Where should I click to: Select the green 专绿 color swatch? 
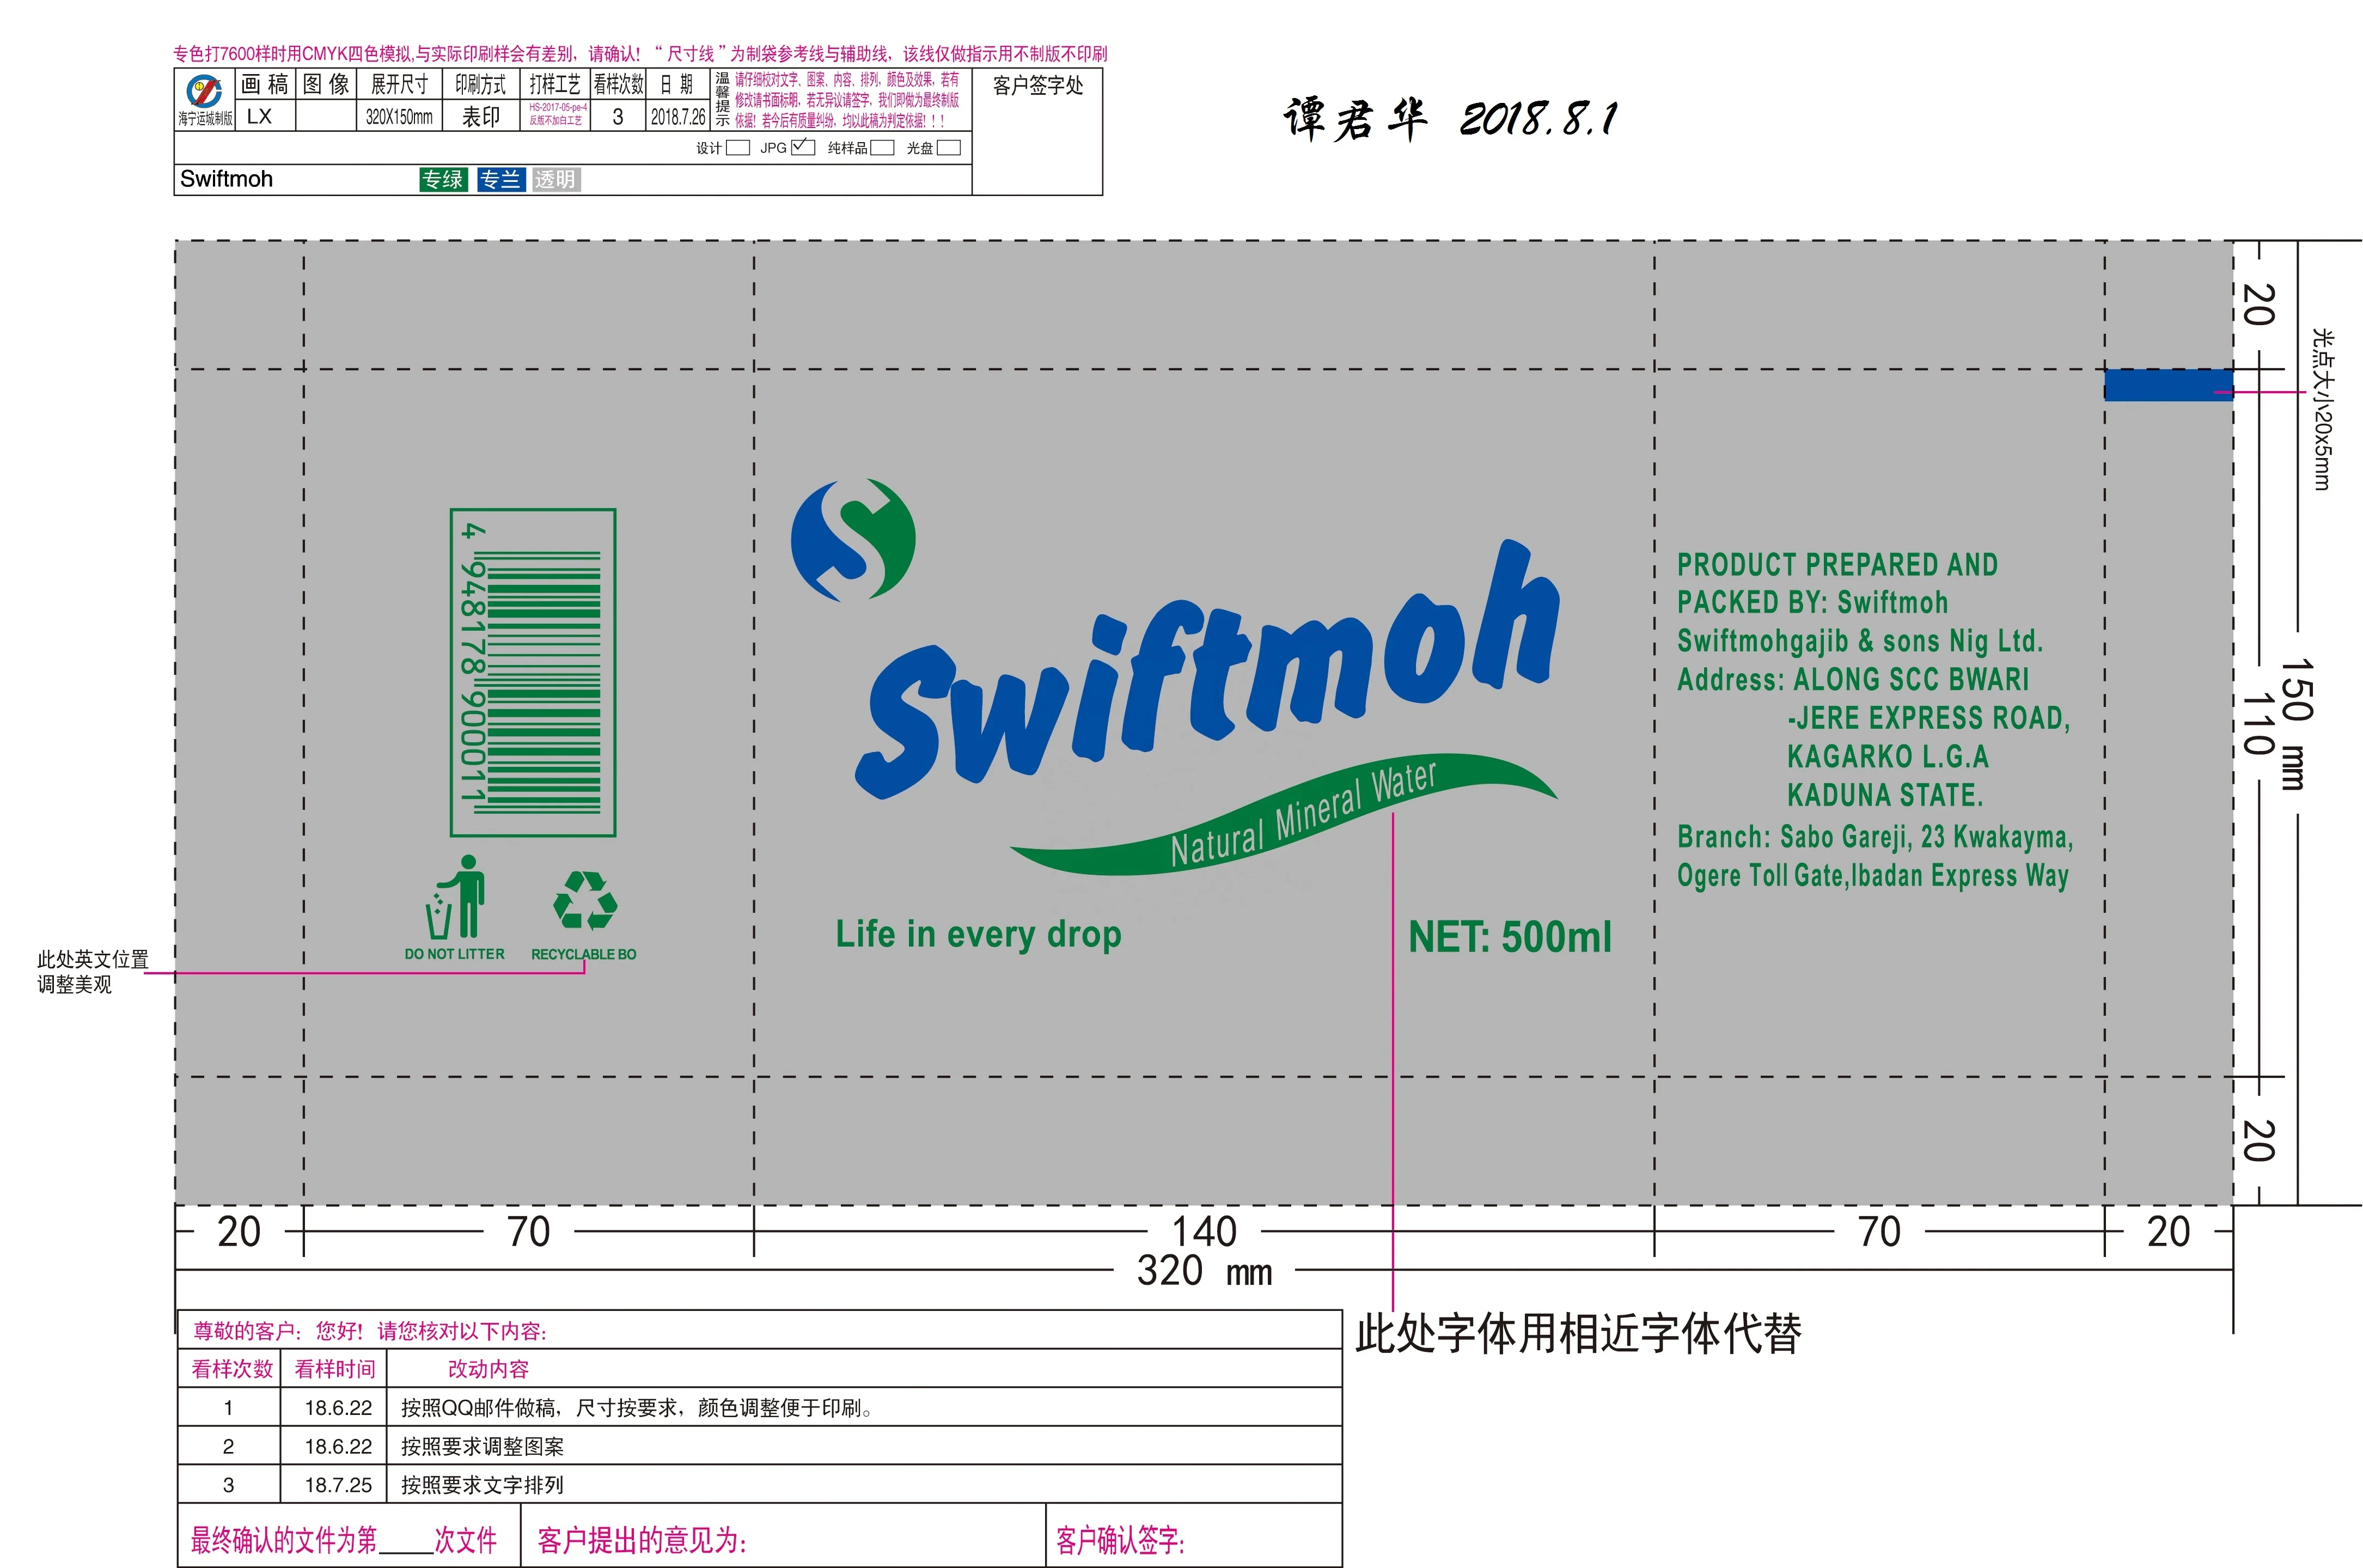[443, 180]
